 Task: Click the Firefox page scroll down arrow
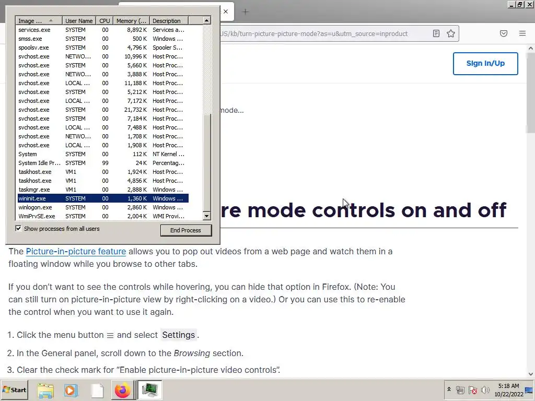pyautogui.click(x=531, y=374)
